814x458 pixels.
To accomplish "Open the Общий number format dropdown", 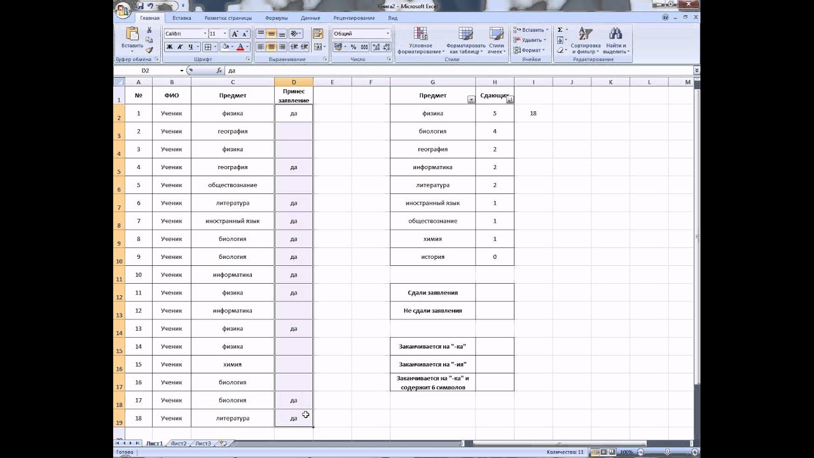I will [x=387, y=34].
